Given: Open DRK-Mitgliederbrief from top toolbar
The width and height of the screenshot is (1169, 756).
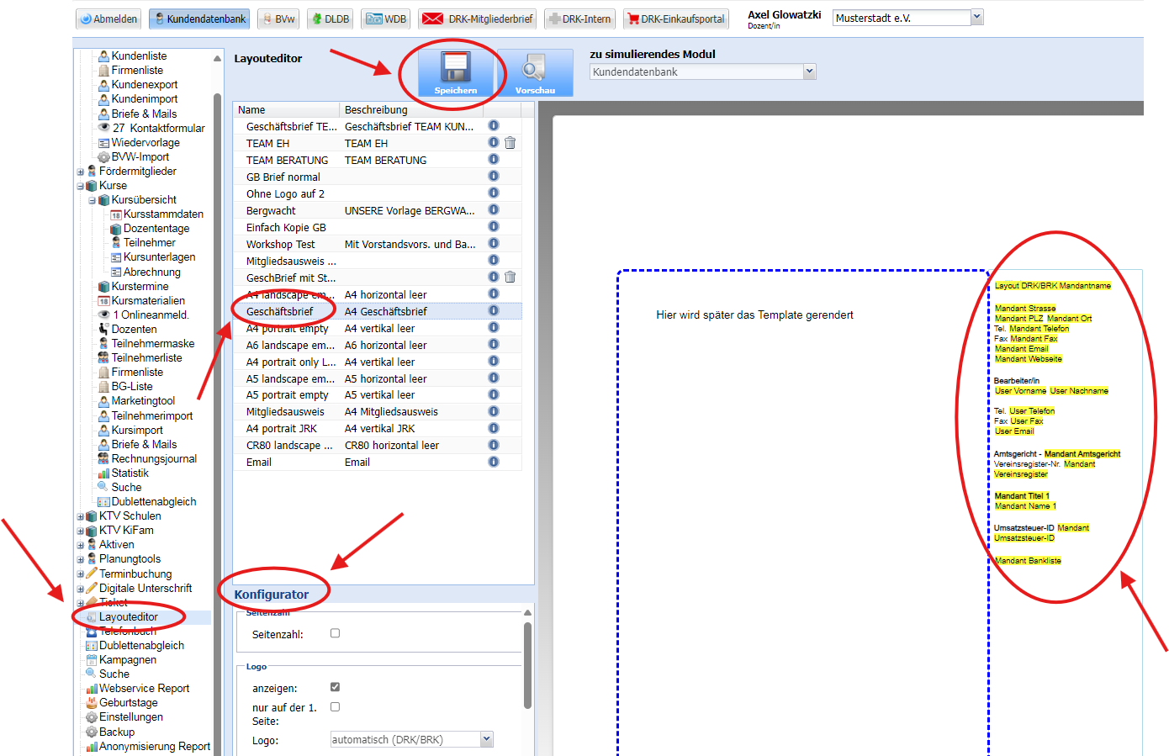Looking at the screenshot, I should (479, 19).
